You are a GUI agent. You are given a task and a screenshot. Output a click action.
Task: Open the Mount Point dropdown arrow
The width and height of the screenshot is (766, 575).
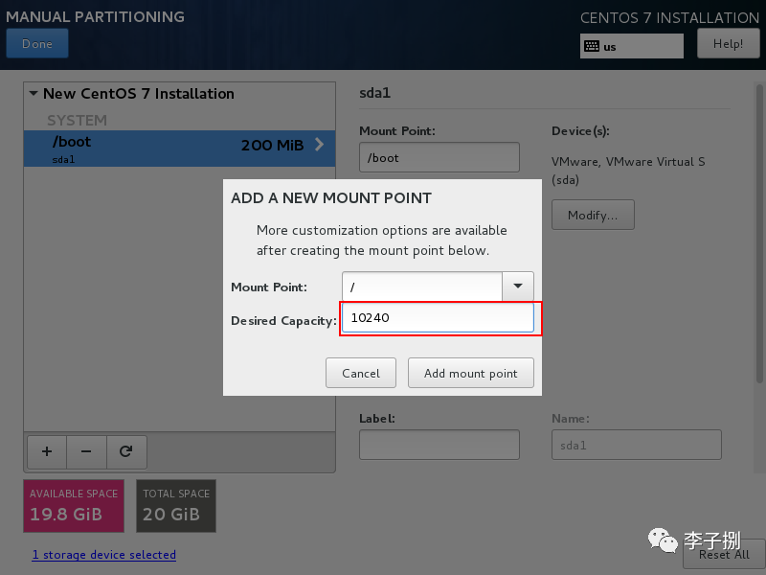[x=518, y=287]
